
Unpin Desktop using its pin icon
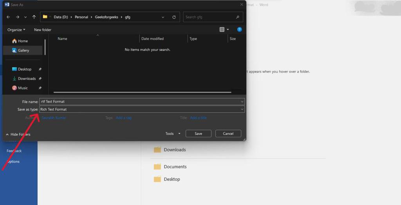coord(40,69)
